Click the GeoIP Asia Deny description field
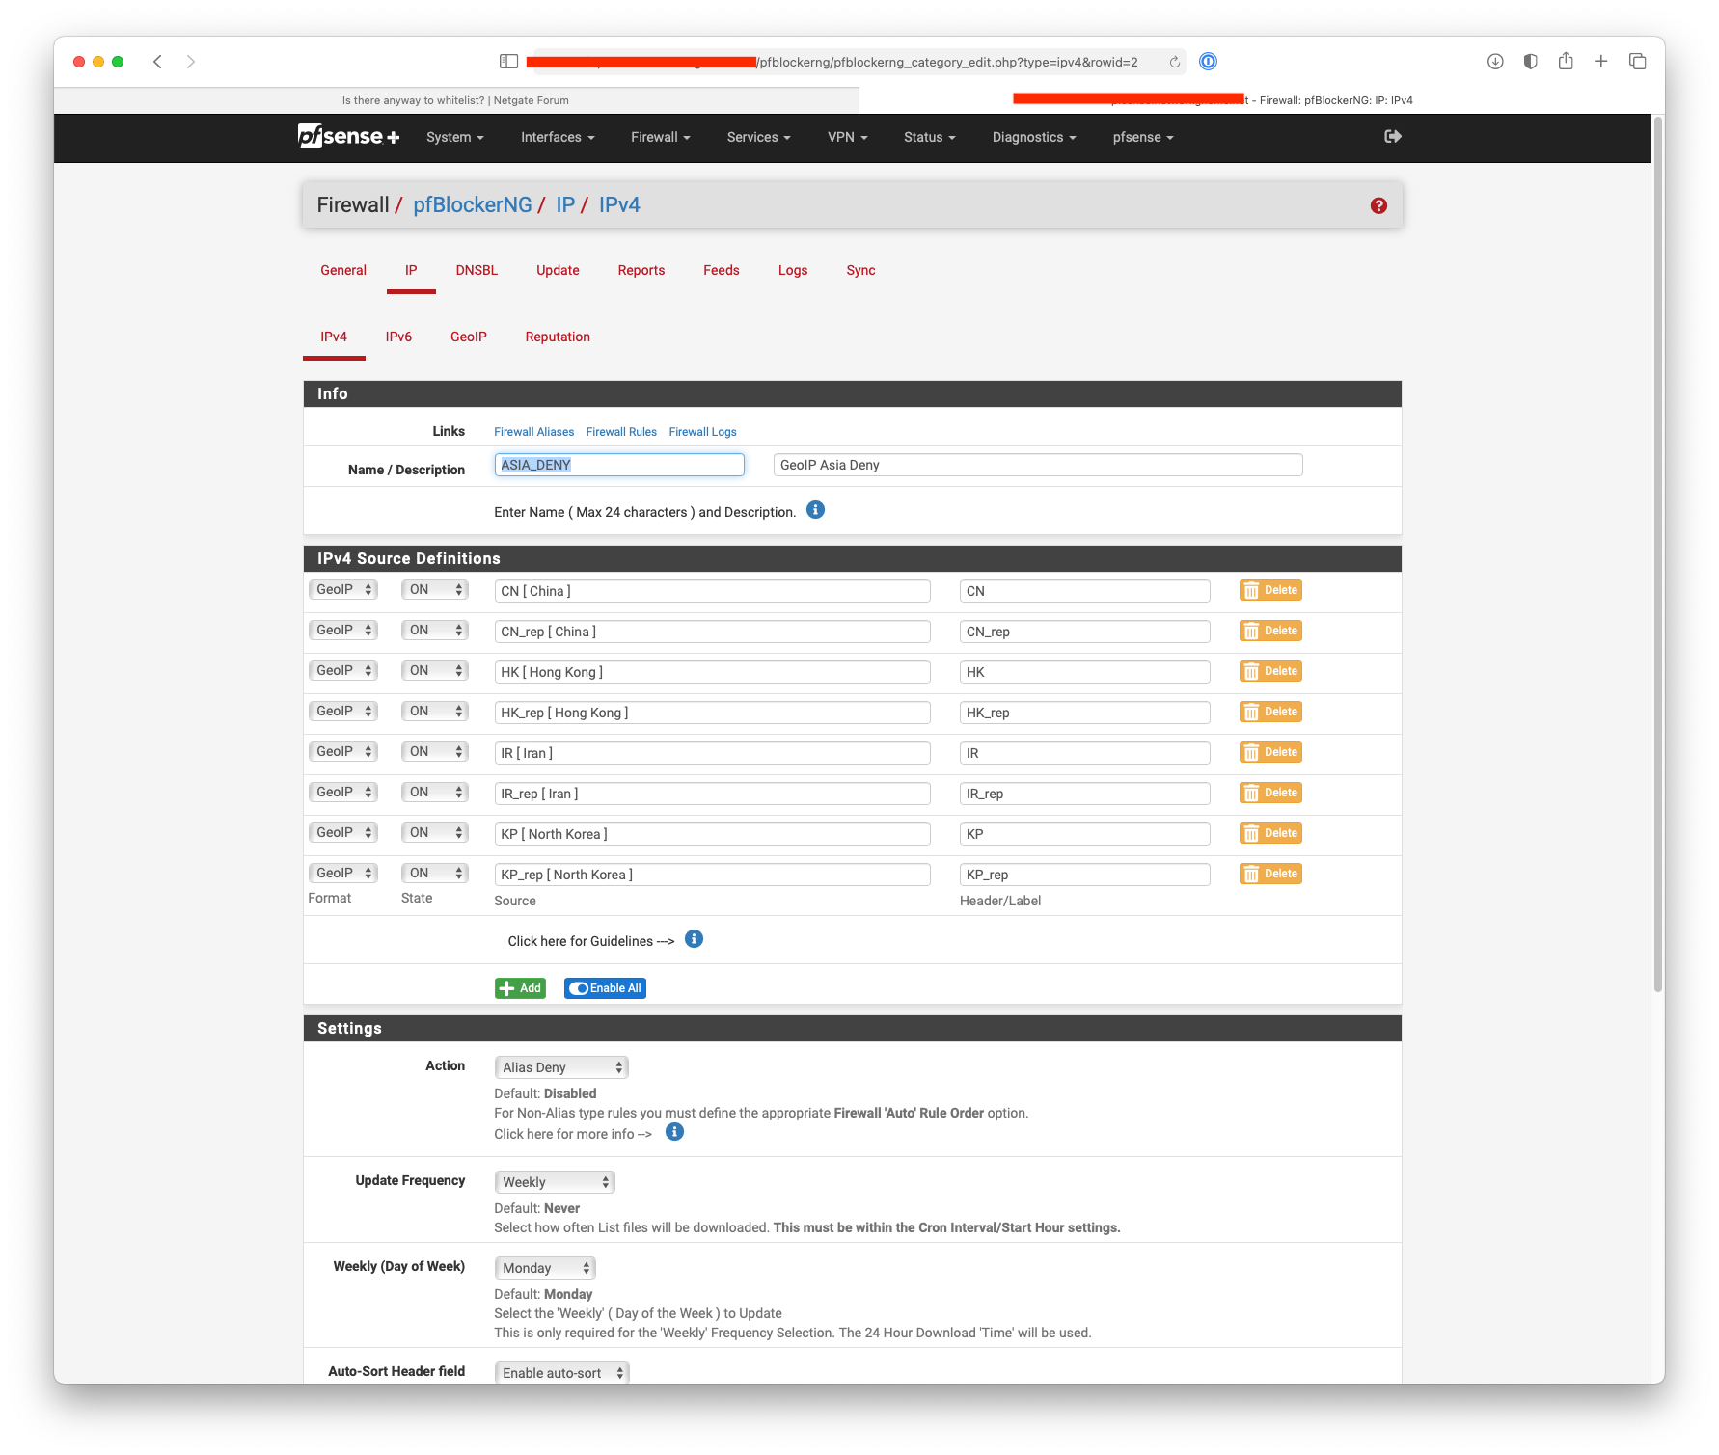Viewport: 1719px width, 1455px height. coord(1038,465)
